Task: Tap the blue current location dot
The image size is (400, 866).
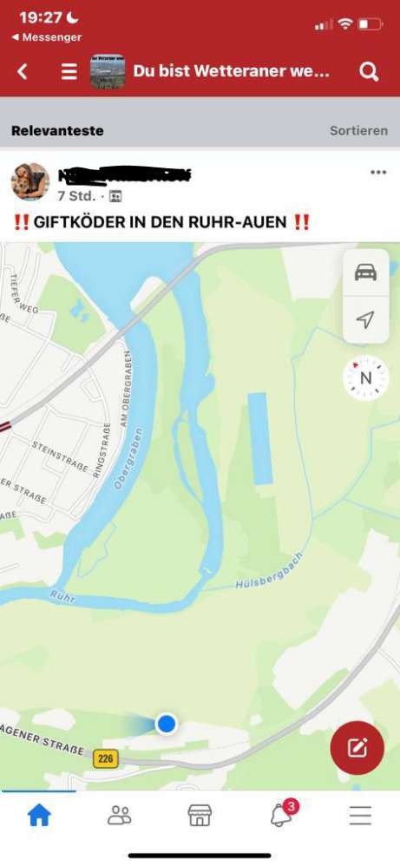Action: pos(167,723)
